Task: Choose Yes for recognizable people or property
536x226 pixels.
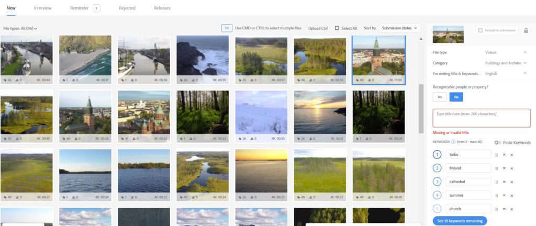Action: [x=440, y=97]
